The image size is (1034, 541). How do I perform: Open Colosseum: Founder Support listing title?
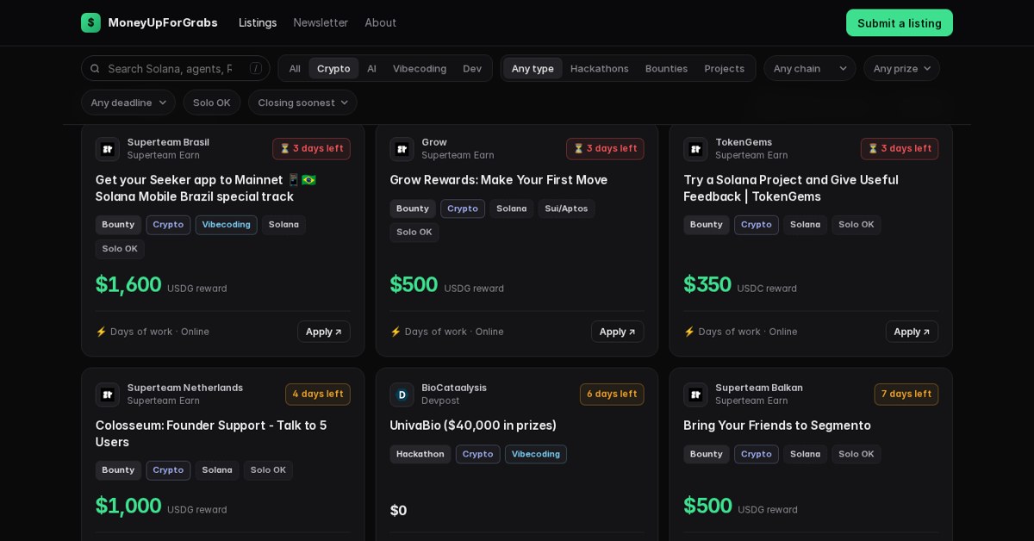[211, 433]
